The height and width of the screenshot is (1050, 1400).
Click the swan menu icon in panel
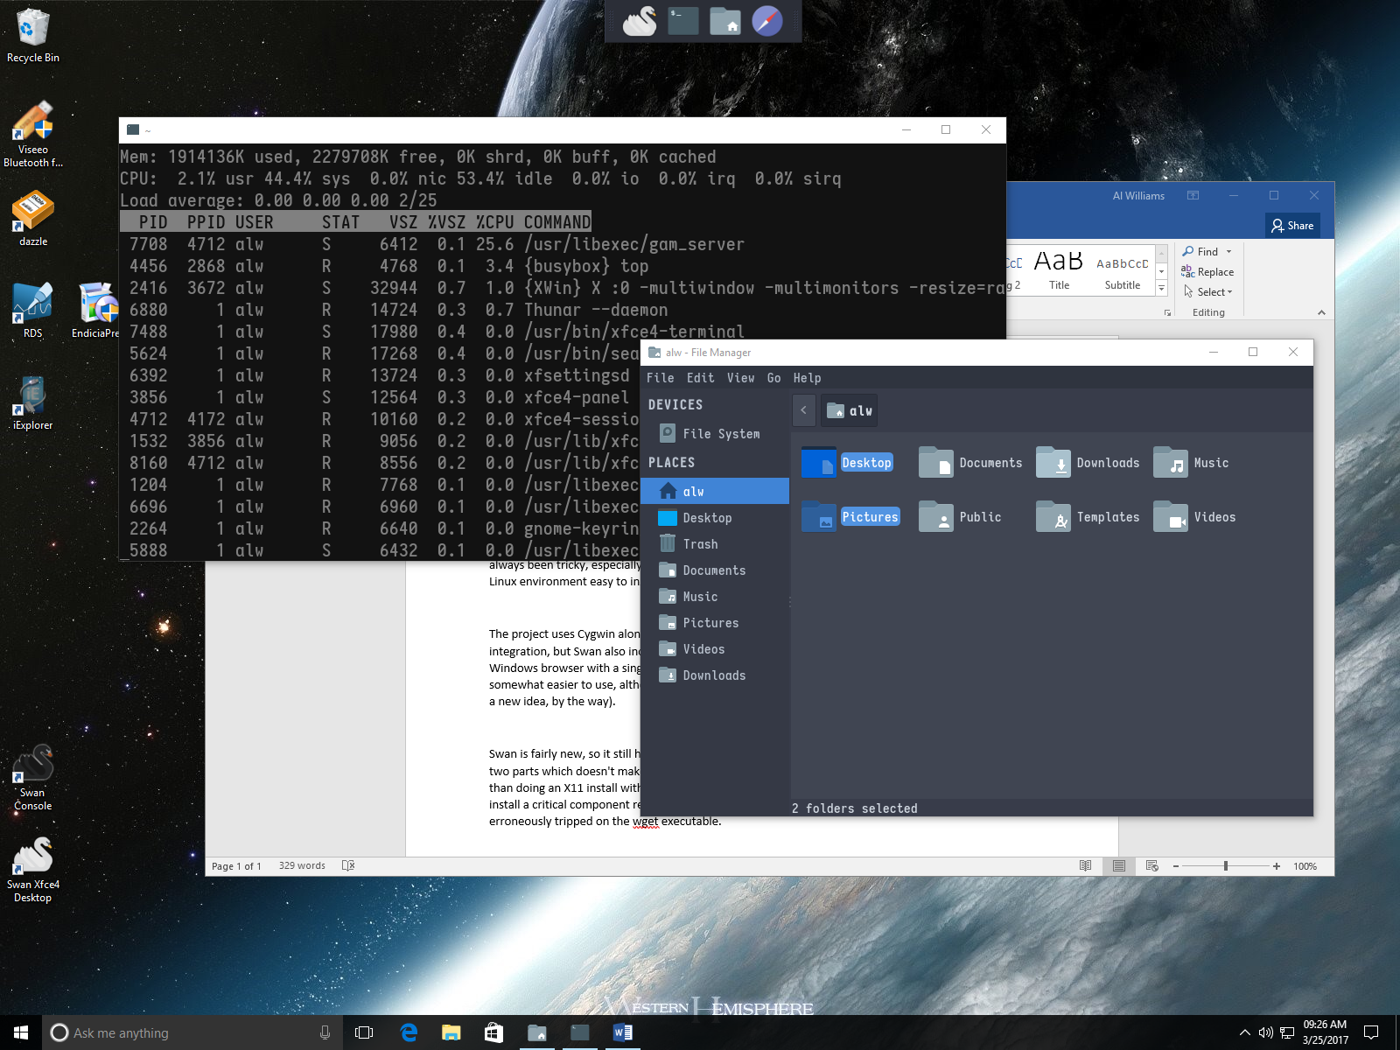pyautogui.click(x=640, y=21)
